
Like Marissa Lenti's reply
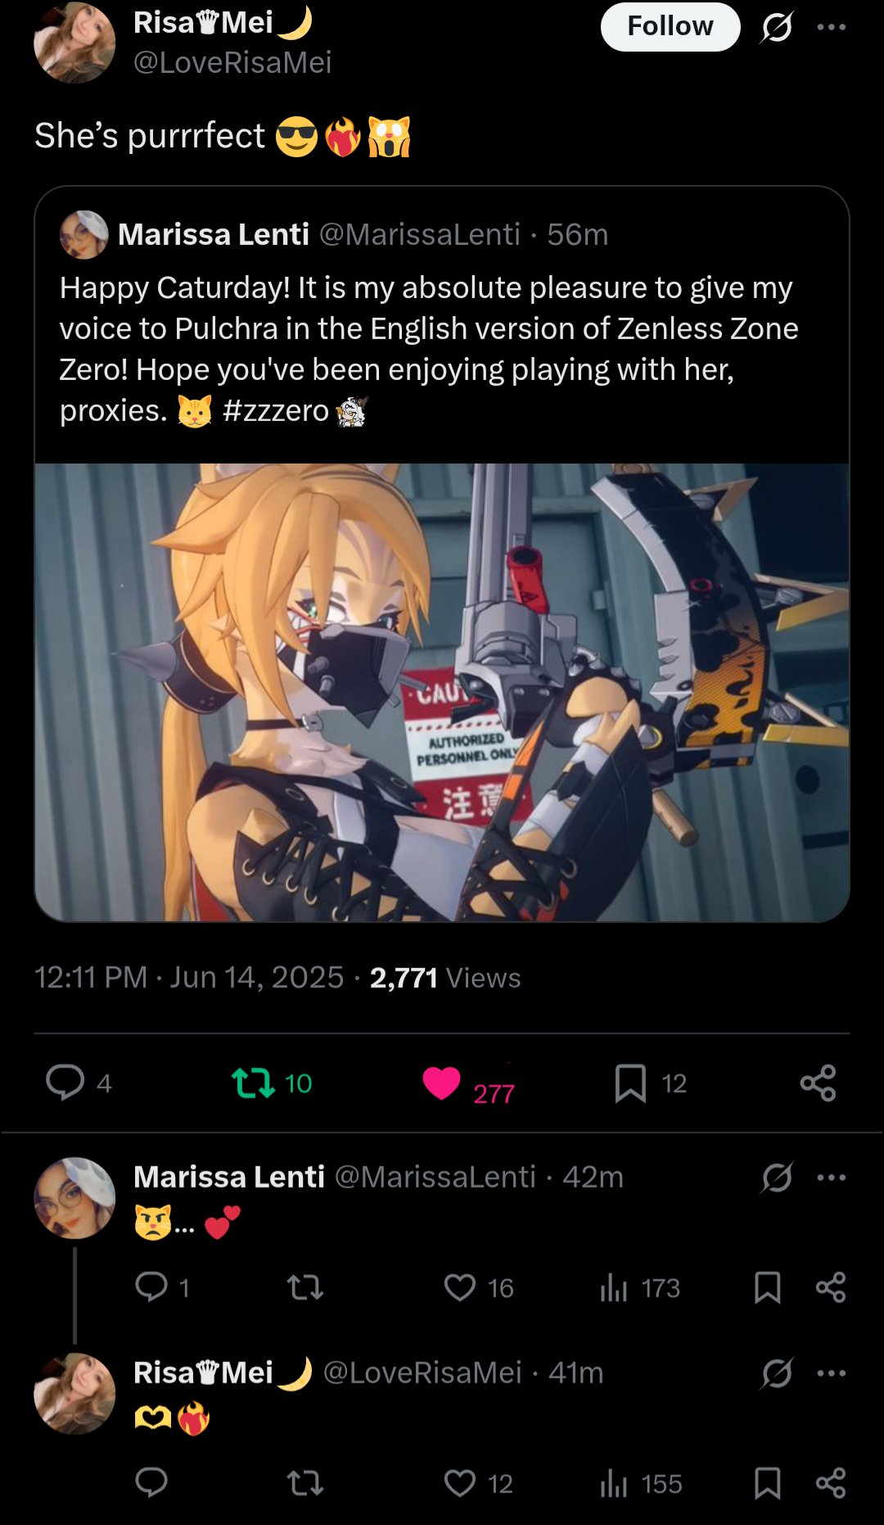pyautogui.click(x=460, y=1287)
